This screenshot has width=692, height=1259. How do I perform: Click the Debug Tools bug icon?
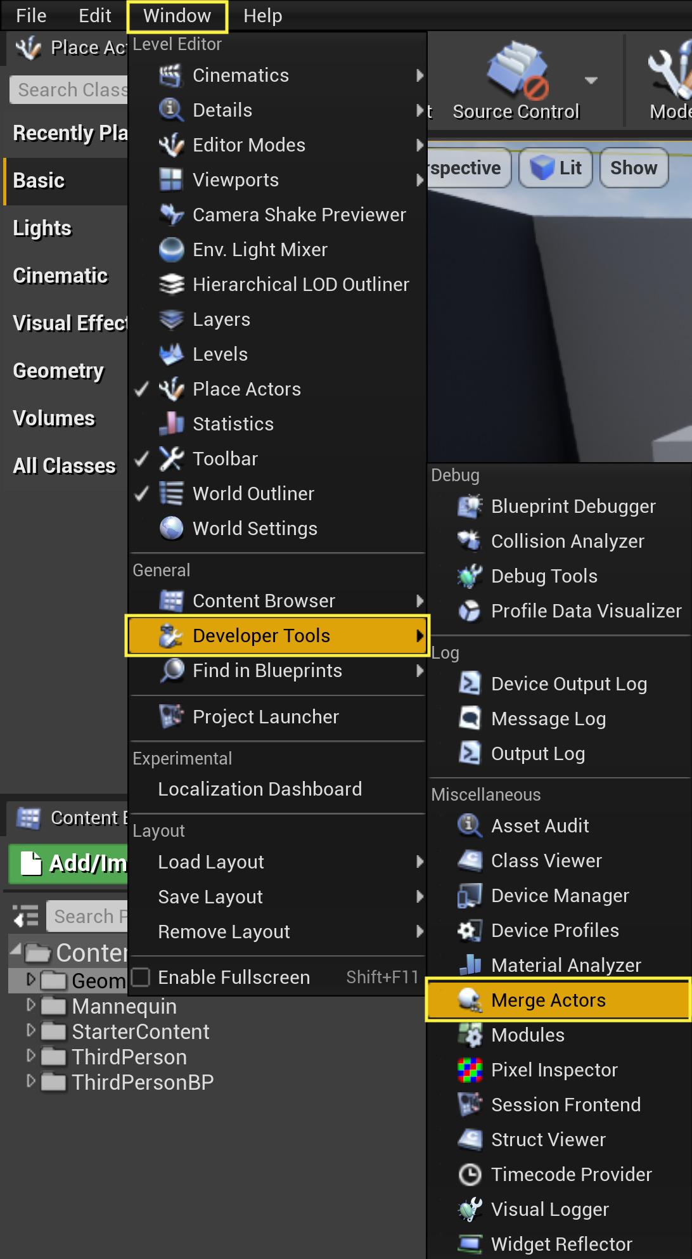pos(470,576)
